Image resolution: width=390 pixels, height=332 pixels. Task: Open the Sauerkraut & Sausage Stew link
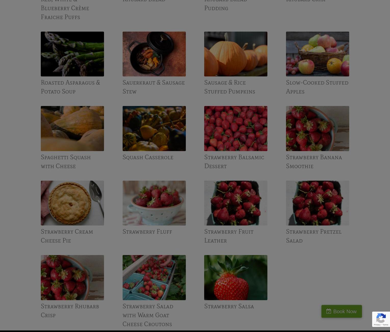(153, 87)
